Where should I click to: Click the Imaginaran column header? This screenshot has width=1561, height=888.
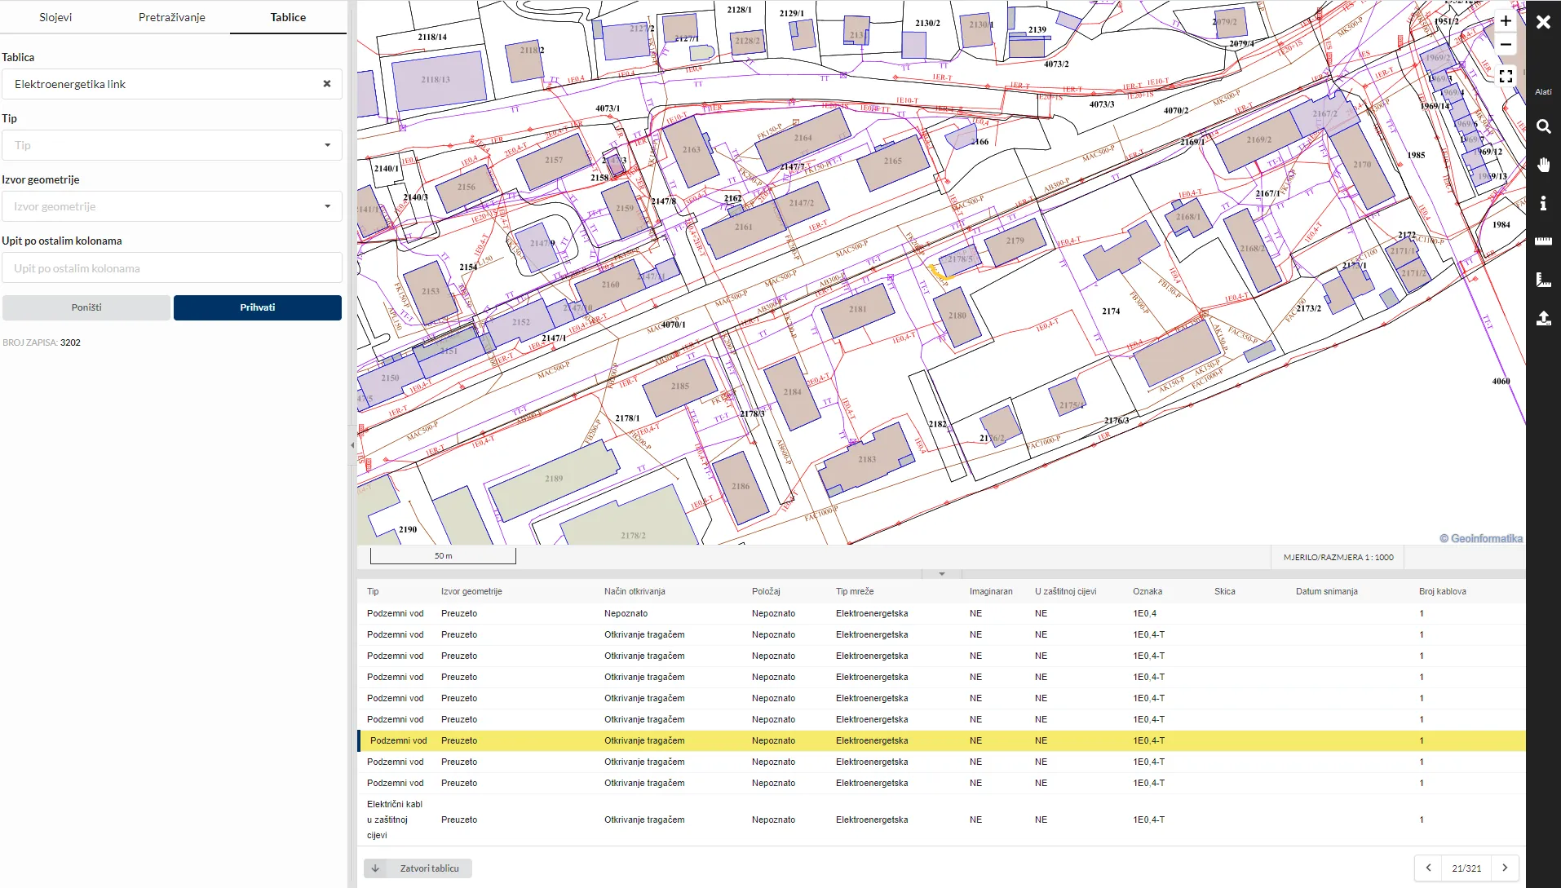click(x=991, y=591)
